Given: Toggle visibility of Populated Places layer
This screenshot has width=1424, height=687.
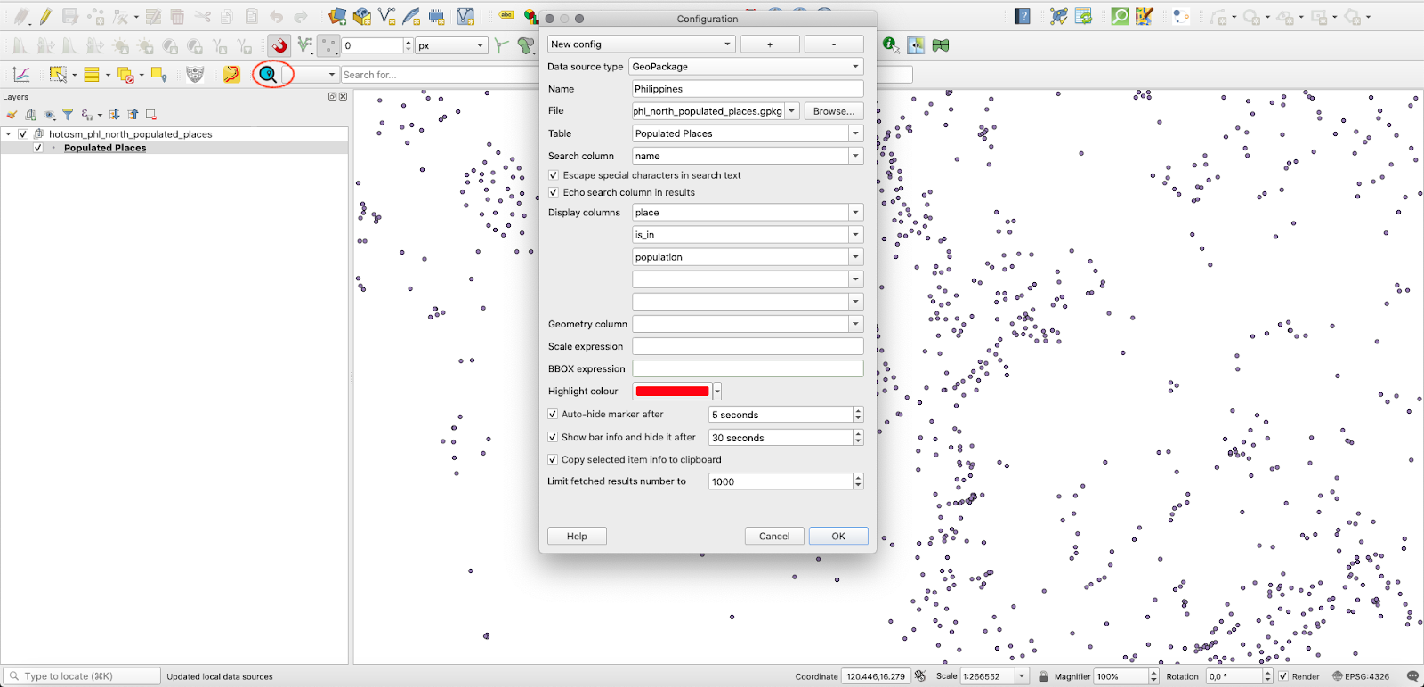Looking at the screenshot, I should pyautogui.click(x=38, y=148).
